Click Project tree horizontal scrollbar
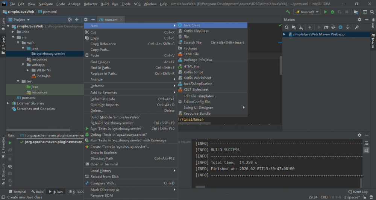This screenshot has width=376, height=200. click(x=38, y=130)
